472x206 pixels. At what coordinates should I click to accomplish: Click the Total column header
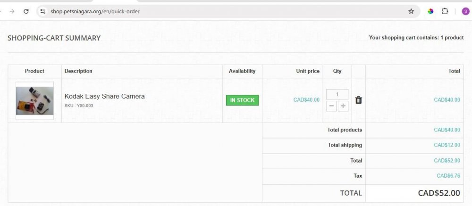pos(454,71)
